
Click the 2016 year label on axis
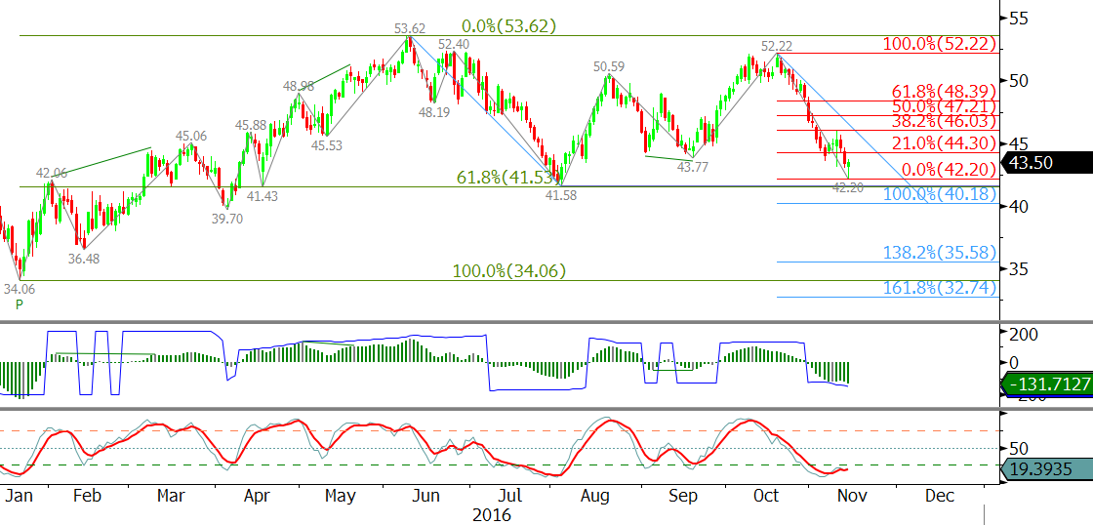click(x=491, y=514)
